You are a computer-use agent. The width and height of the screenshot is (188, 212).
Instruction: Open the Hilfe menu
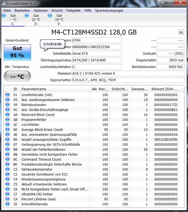pos(88,10)
